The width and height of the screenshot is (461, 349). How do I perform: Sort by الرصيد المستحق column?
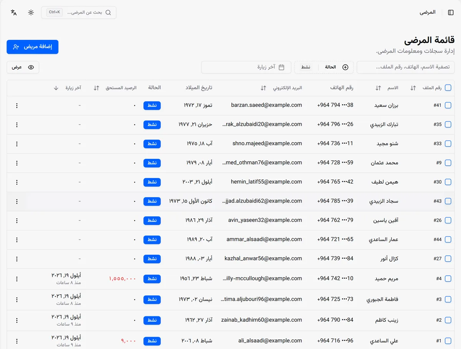point(115,88)
